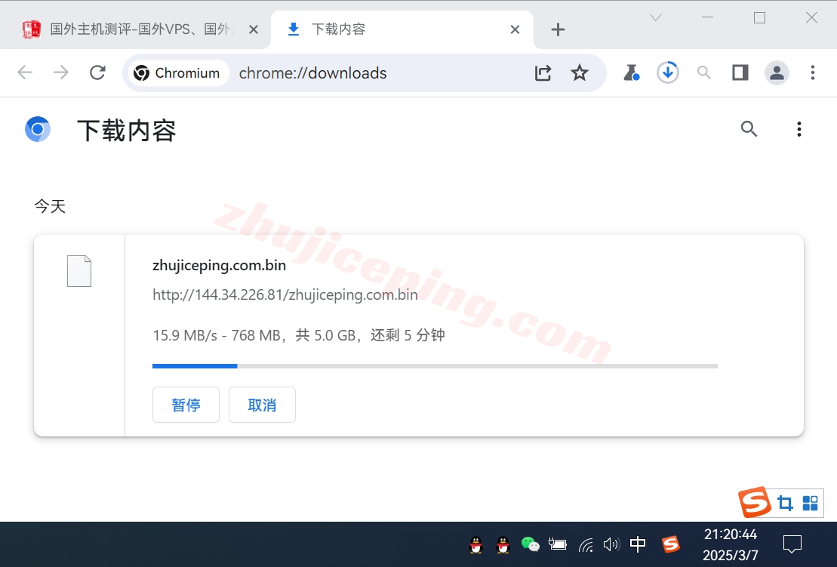Open the download source URL link
Viewport: 837px width, 567px height.
point(285,294)
